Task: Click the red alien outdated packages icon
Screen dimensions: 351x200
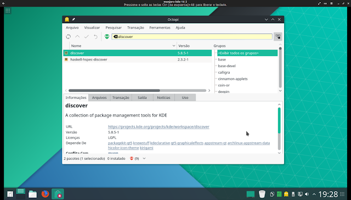Action: (132, 159)
